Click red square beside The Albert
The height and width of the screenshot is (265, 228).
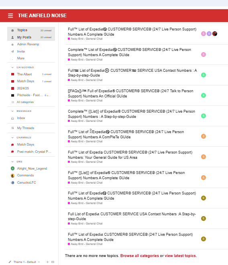[12, 74]
